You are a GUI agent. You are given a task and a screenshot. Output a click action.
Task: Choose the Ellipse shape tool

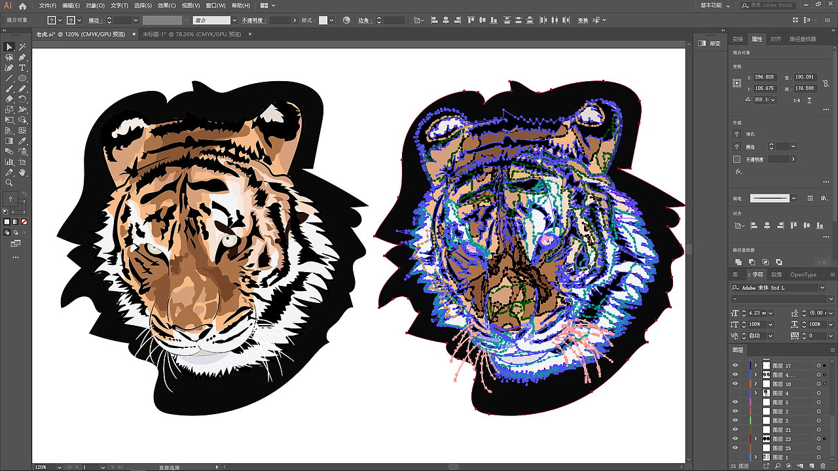tap(22, 78)
